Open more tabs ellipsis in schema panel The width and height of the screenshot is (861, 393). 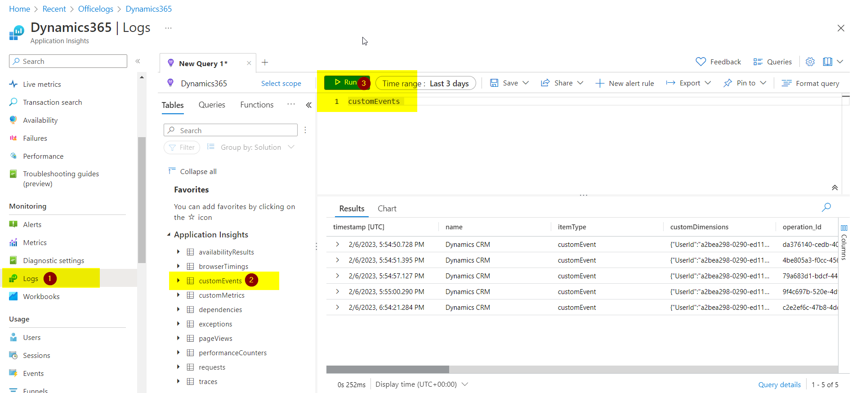point(291,104)
